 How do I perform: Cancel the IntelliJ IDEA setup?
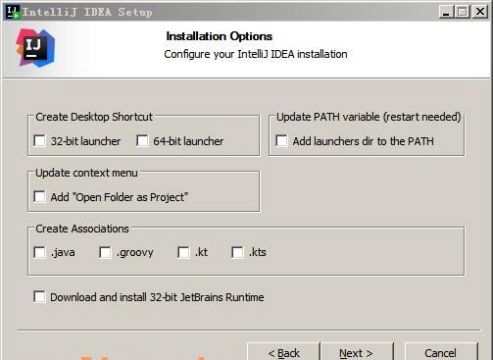pos(441,352)
